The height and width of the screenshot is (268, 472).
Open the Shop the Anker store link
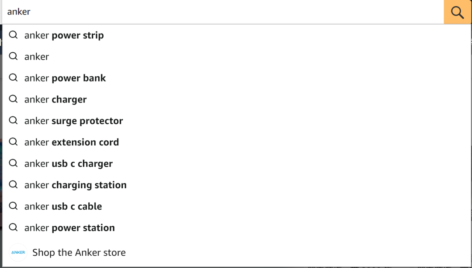(236, 252)
